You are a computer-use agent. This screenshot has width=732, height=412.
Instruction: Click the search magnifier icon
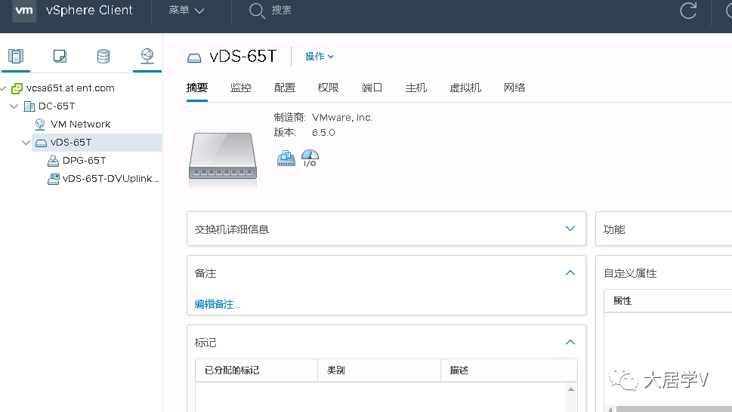pyautogui.click(x=257, y=11)
